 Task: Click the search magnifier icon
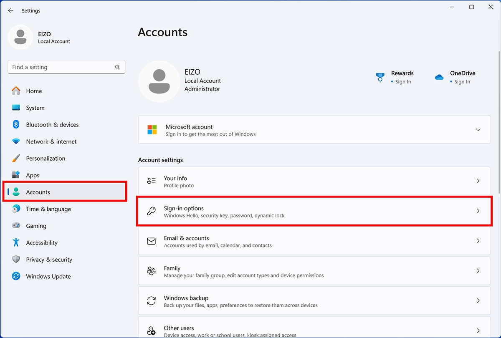118,67
